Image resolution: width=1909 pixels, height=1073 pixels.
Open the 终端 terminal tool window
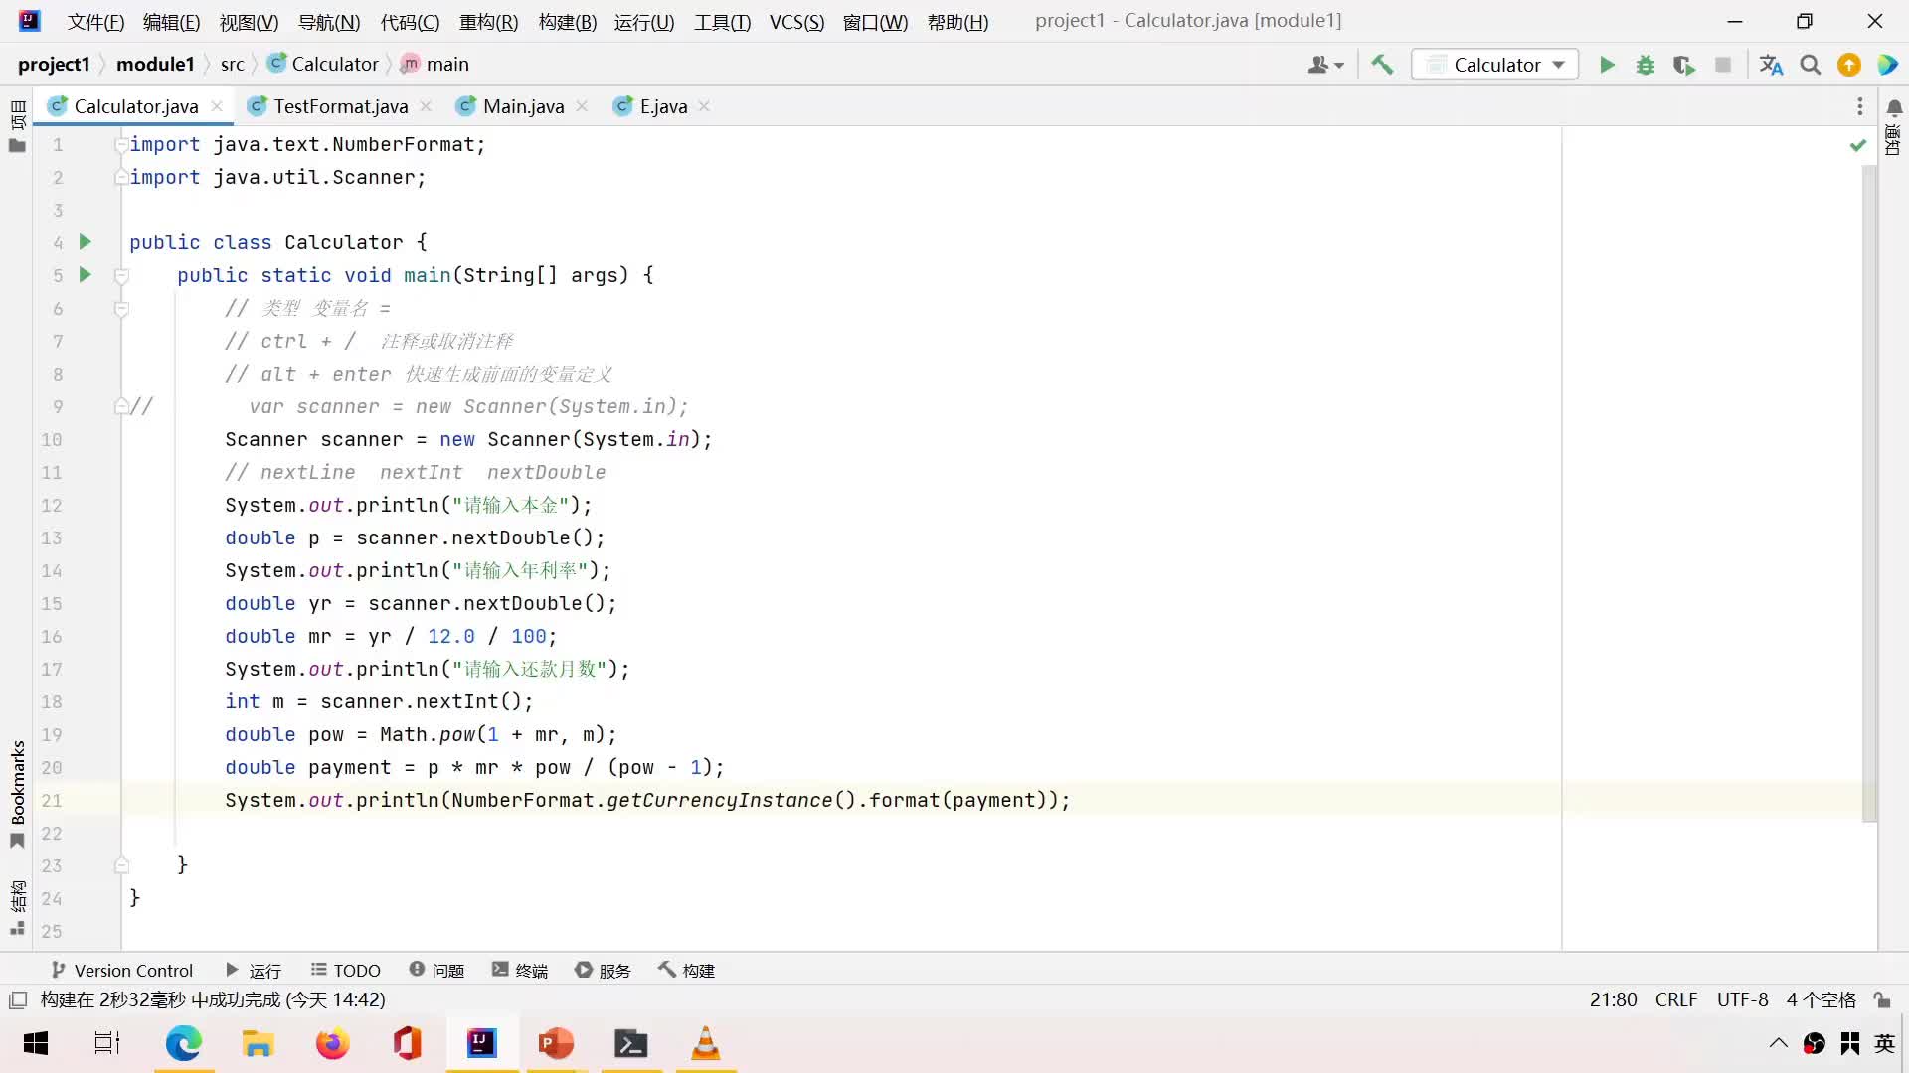(x=520, y=970)
